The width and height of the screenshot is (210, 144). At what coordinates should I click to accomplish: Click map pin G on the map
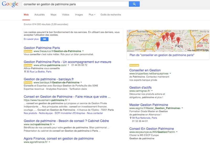click(x=172, y=36)
